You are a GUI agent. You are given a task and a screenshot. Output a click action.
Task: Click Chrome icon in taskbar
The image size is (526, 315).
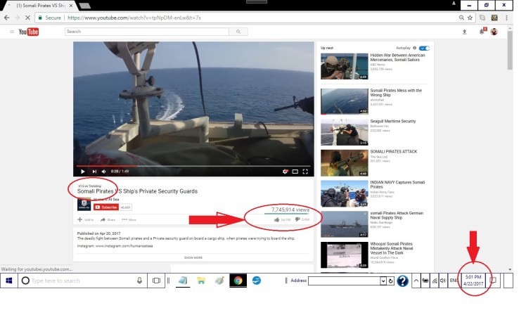pyautogui.click(x=238, y=281)
